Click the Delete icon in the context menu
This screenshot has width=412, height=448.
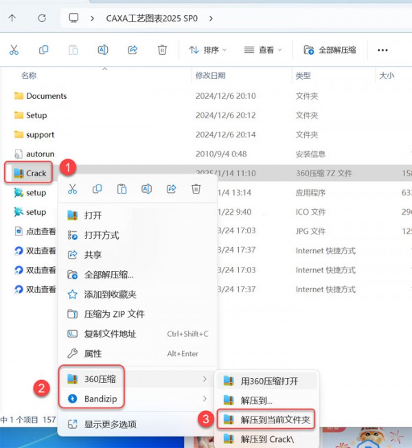tap(196, 189)
